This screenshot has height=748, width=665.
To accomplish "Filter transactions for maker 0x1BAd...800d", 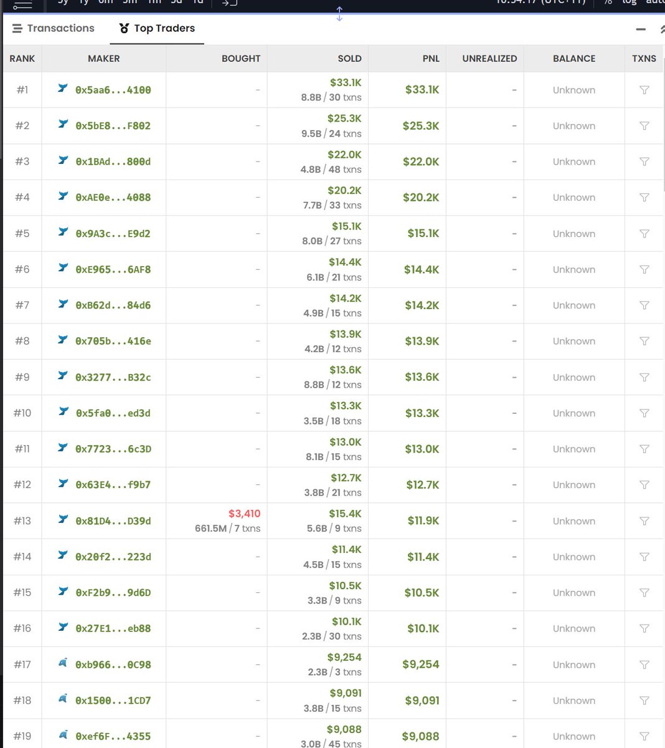I will pyautogui.click(x=644, y=161).
